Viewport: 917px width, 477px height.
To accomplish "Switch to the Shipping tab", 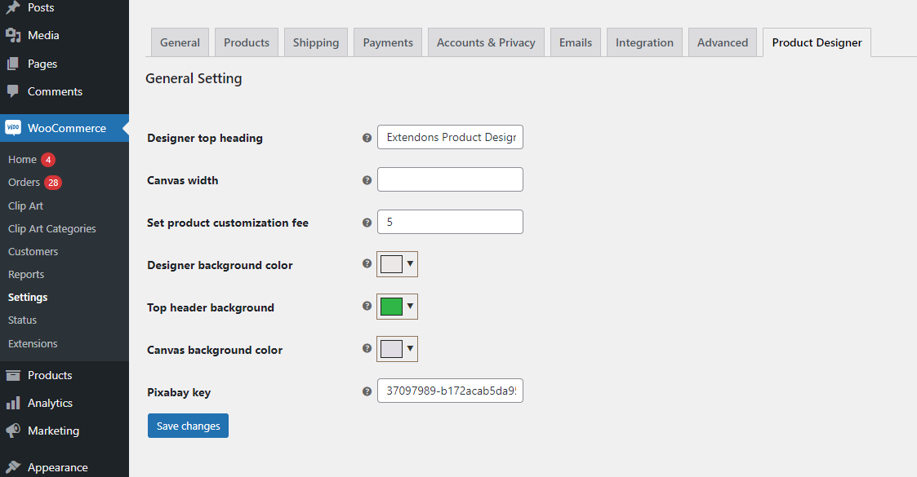I will pyautogui.click(x=315, y=42).
